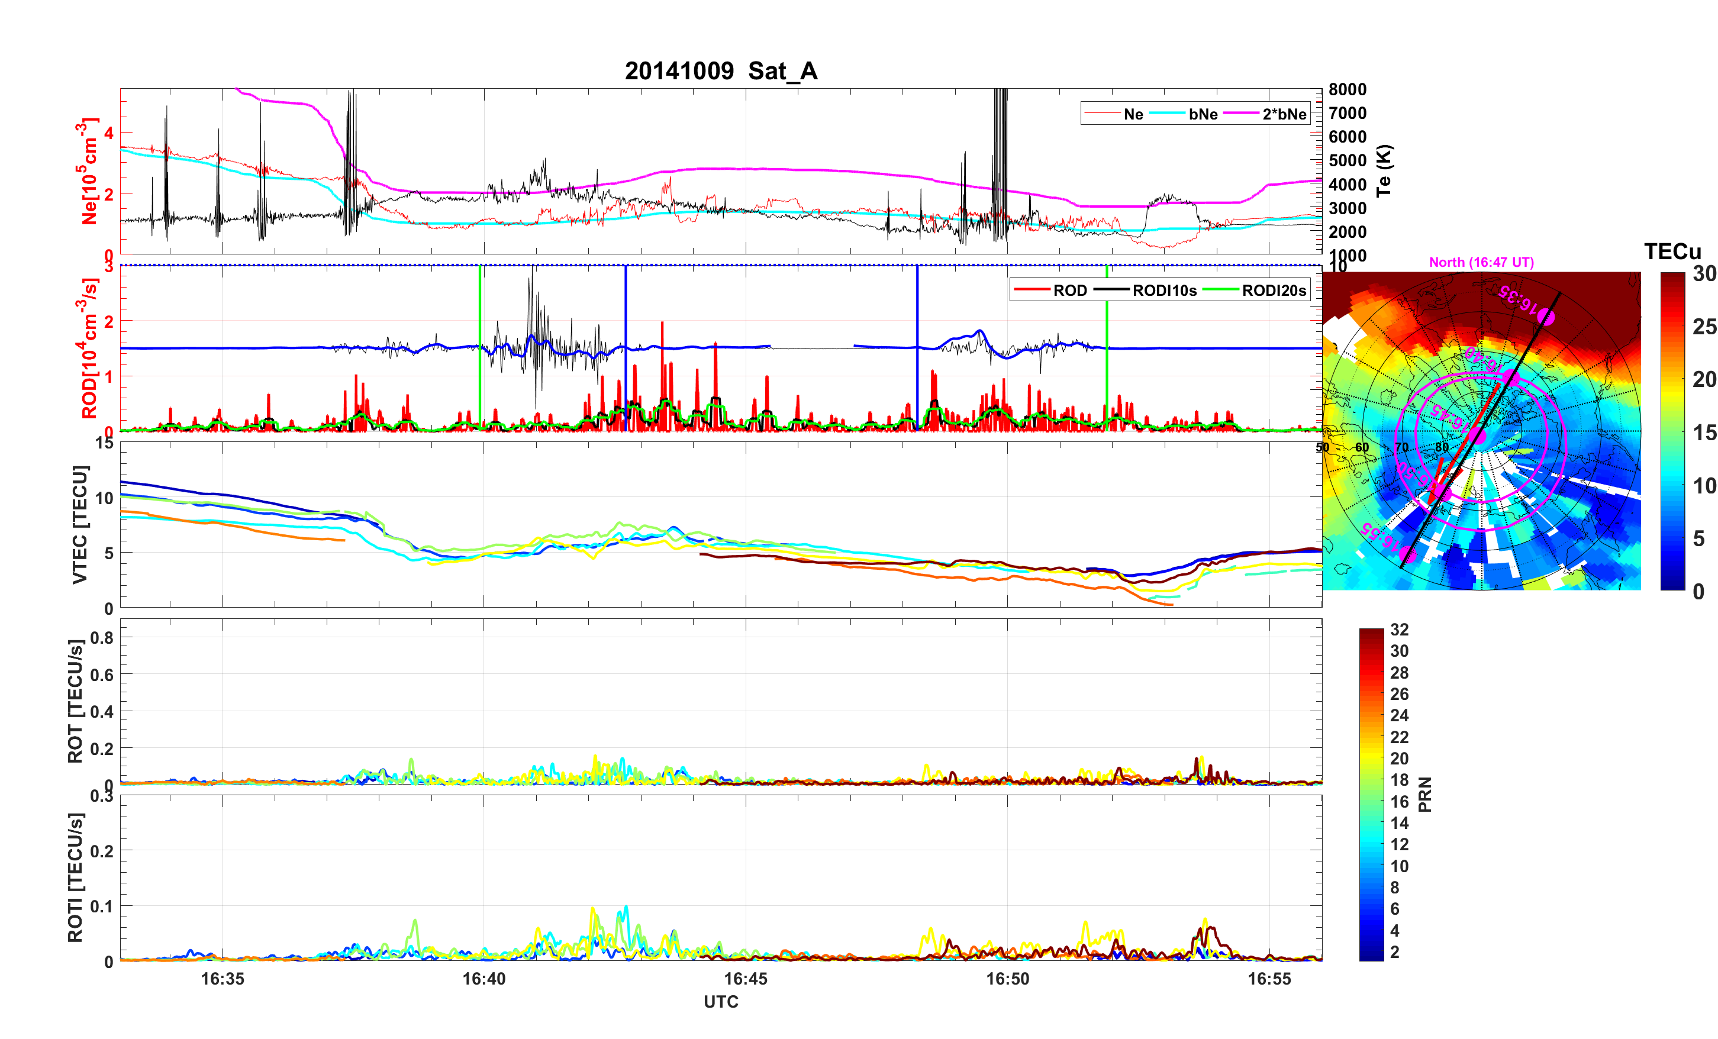Screen dimensions: 1718x1039
Task: Select the '2*bNe' magenta legend entry
Action: 1284,114
